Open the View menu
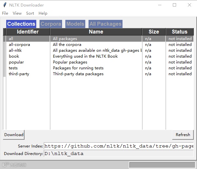This screenshot has width=197, height=169. point(17,13)
